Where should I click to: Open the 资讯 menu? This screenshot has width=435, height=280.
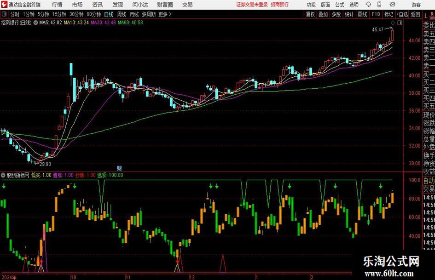point(98,5)
